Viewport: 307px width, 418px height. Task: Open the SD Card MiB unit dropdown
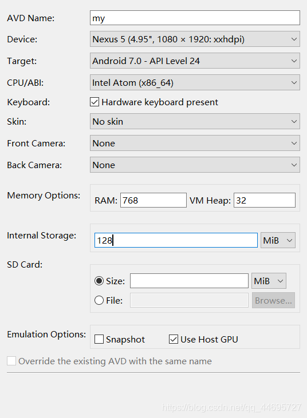click(269, 281)
